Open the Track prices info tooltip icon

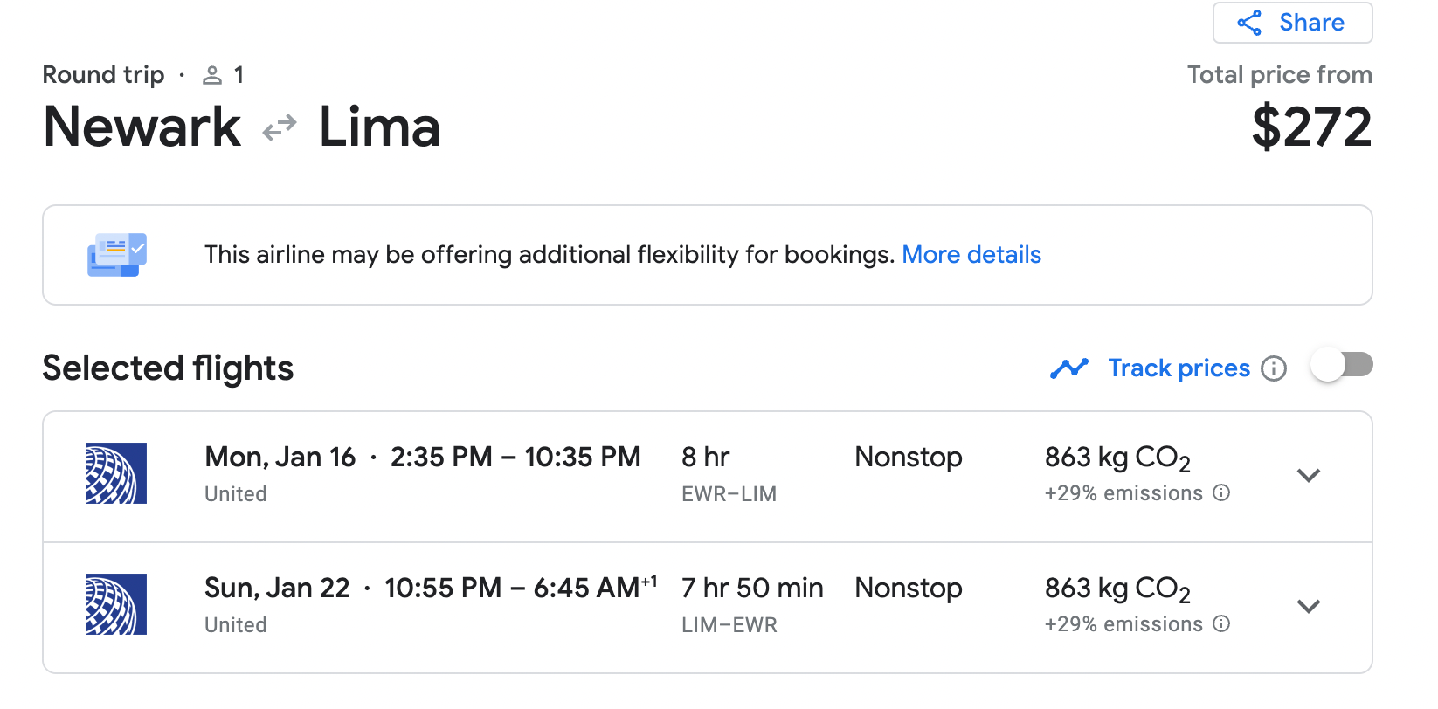[x=1275, y=368]
